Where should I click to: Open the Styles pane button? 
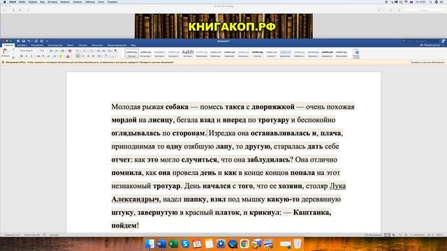tap(356, 53)
